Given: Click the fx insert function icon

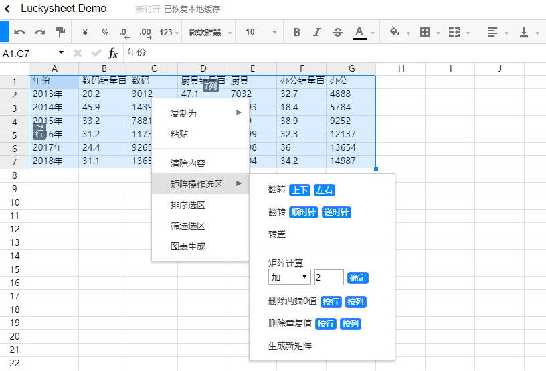Looking at the screenshot, I should [x=113, y=53].
